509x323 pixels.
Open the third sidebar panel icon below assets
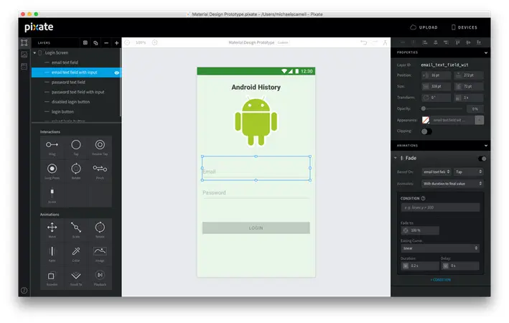(24, 67)
